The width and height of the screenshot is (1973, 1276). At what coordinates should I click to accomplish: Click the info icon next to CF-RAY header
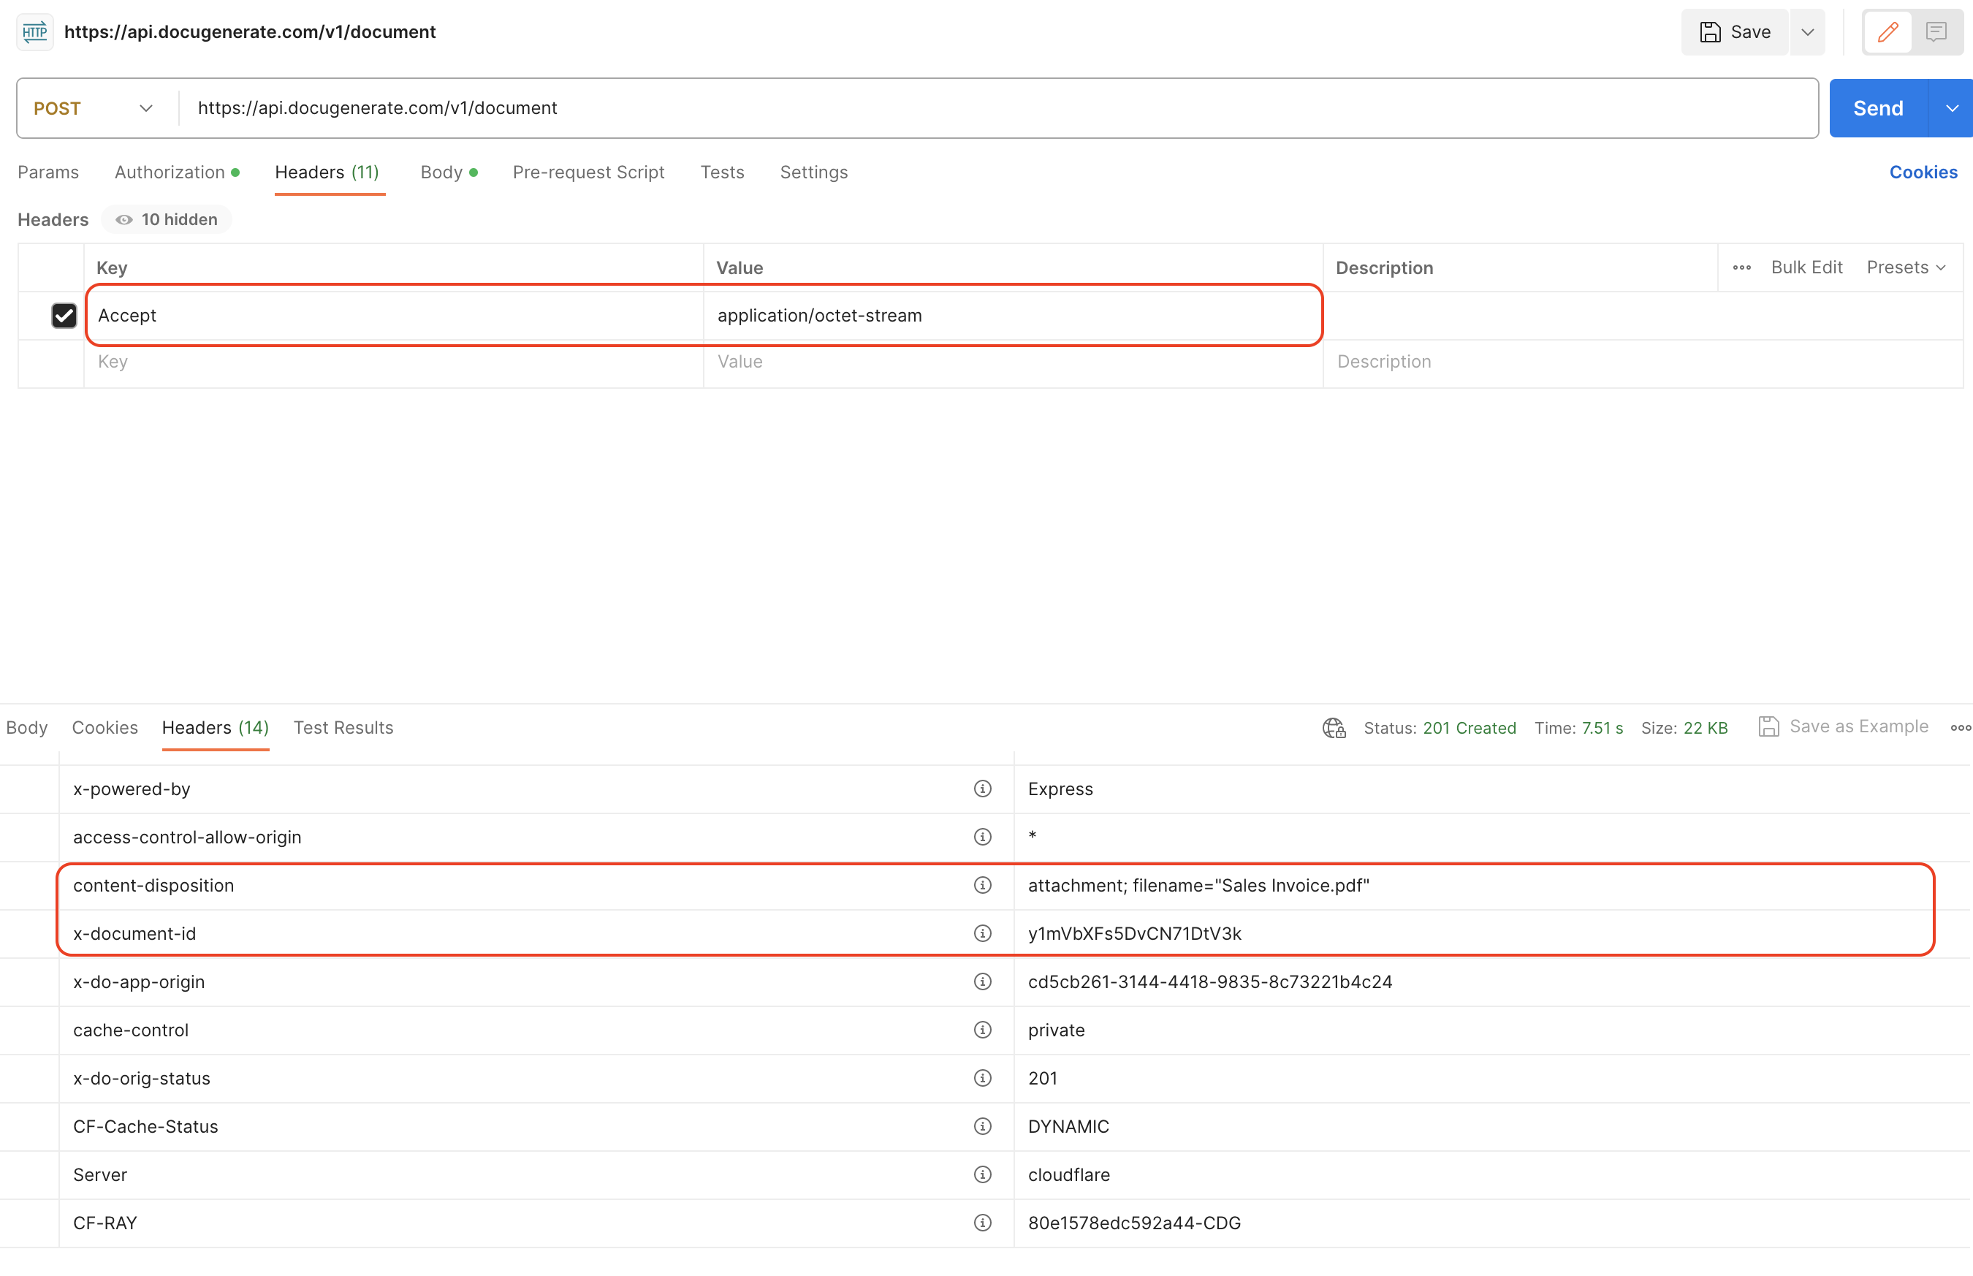[982, 1222]
